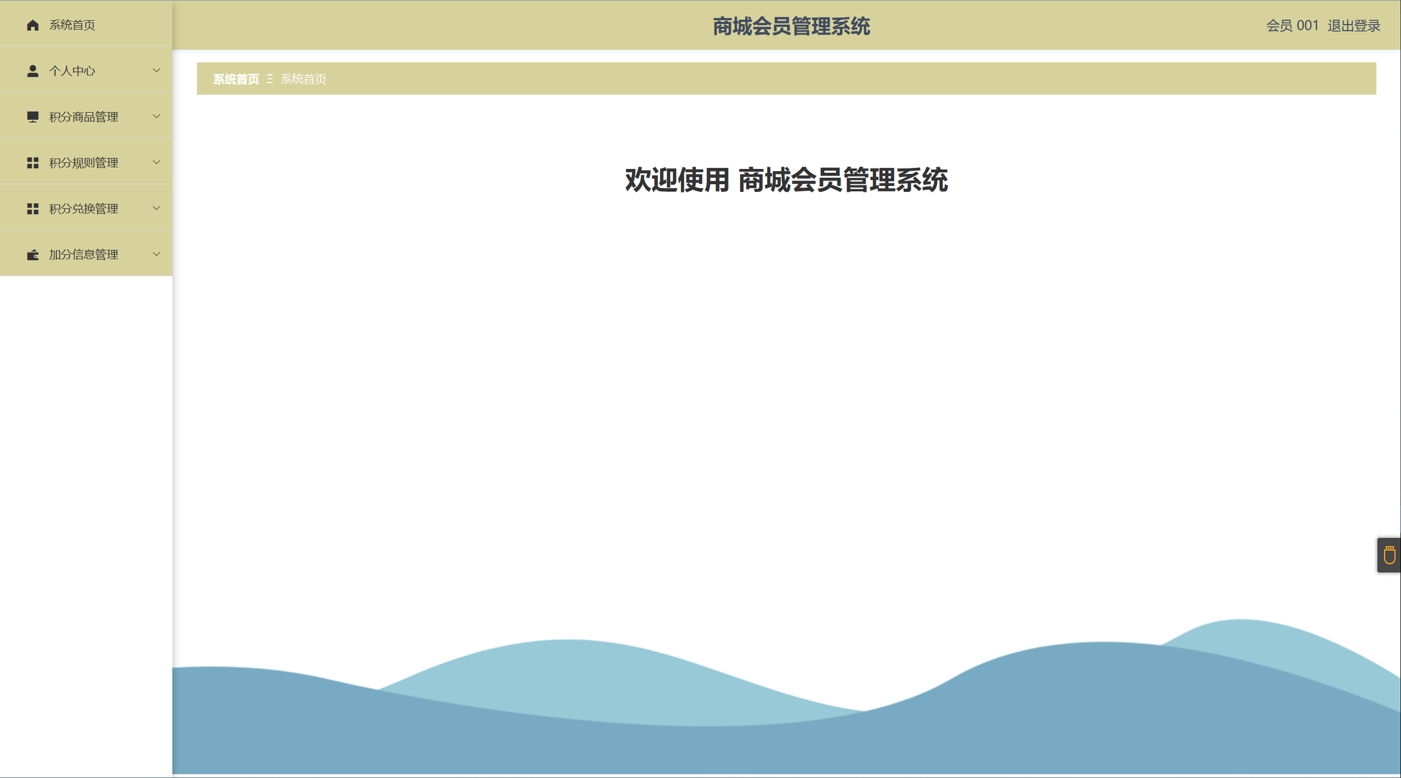The height and width of the screenshot is (778, 1401).
Task: Open the 积分兑换管理 menu label
Action: pyautogui.click(x=84, y=209)
